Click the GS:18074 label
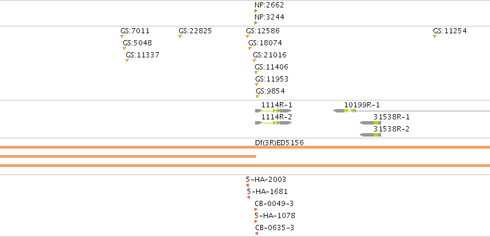490x237 pixels. click(x=265, y=43)
